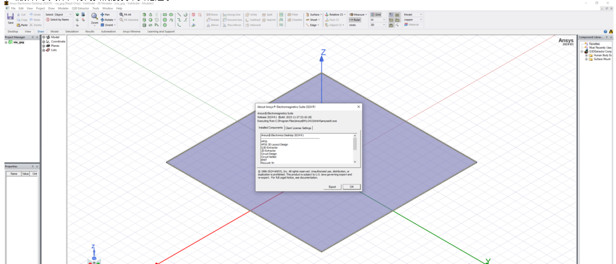Open the Q3D Extractor menu
The height and width of the screenshot is (264, 616).
click(81, 8)
